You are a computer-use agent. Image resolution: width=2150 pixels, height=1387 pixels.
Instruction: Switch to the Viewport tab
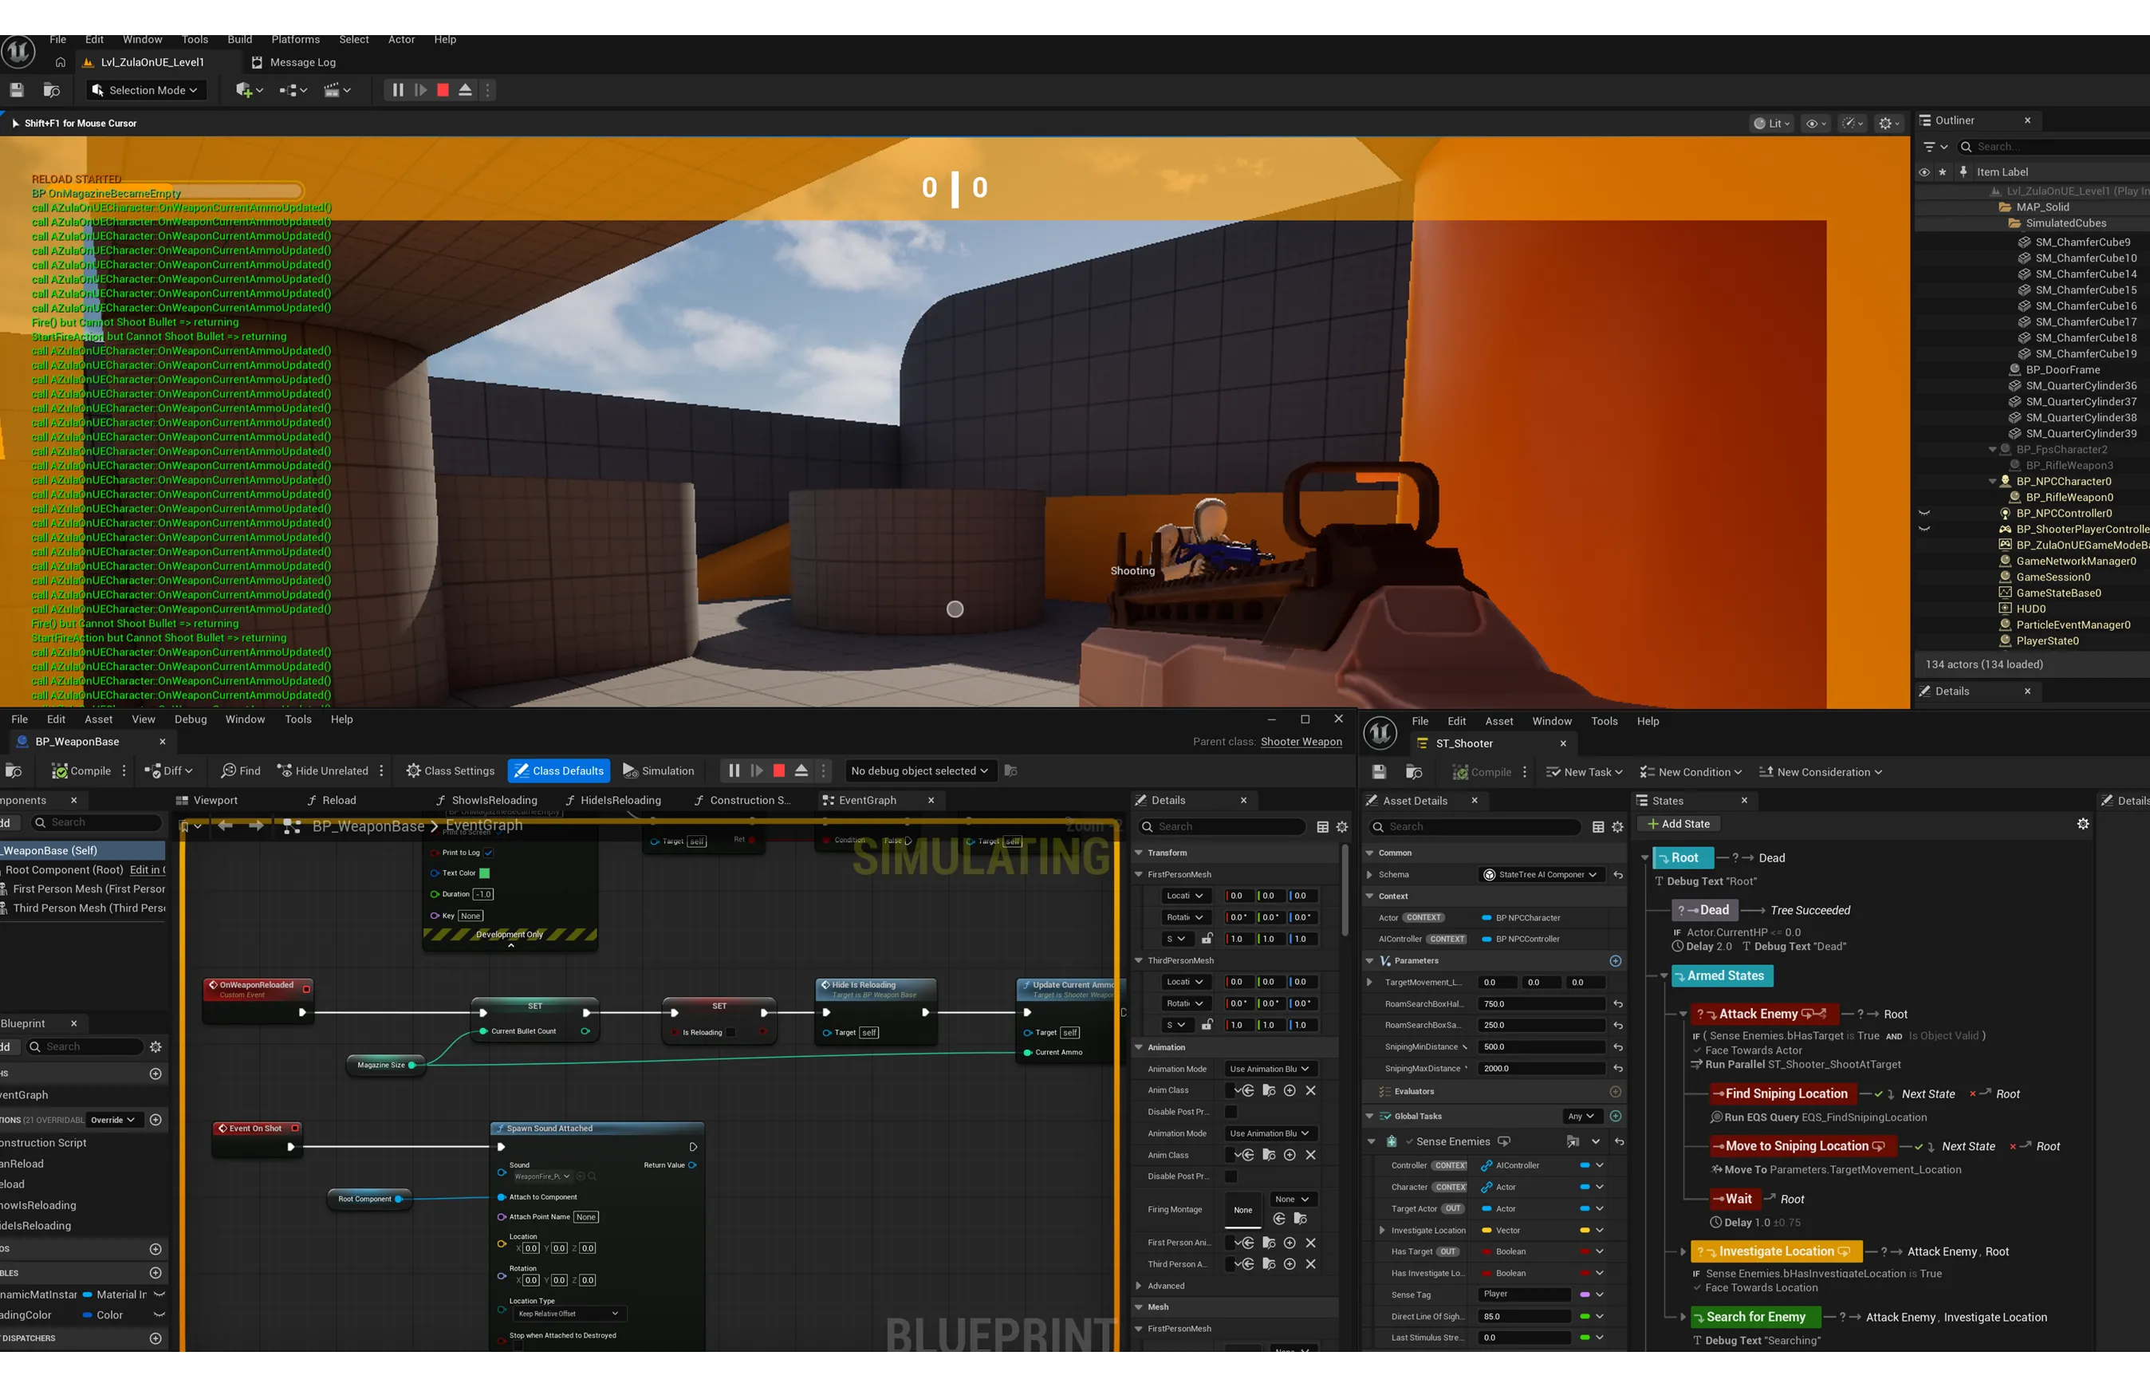tap(207, 801)
